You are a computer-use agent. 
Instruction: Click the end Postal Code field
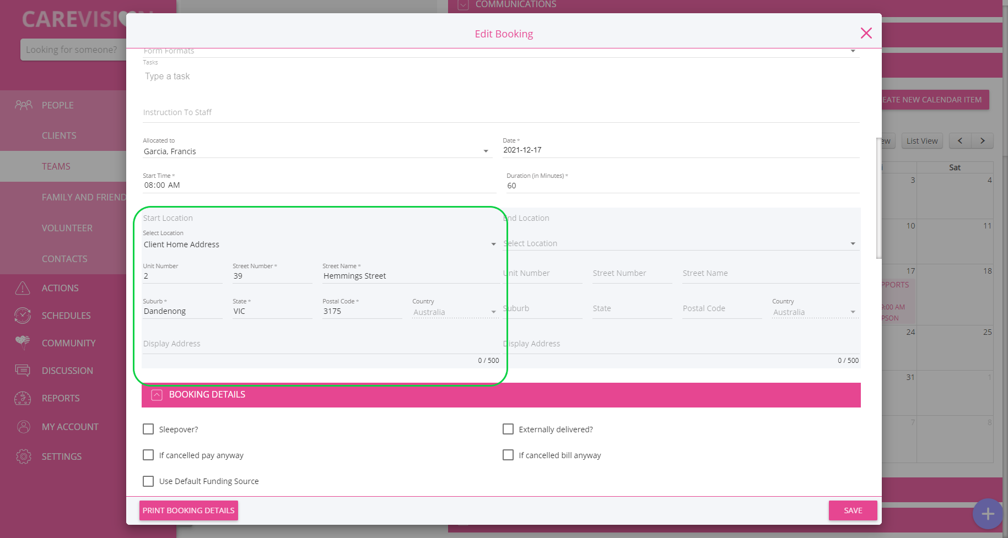722,309
